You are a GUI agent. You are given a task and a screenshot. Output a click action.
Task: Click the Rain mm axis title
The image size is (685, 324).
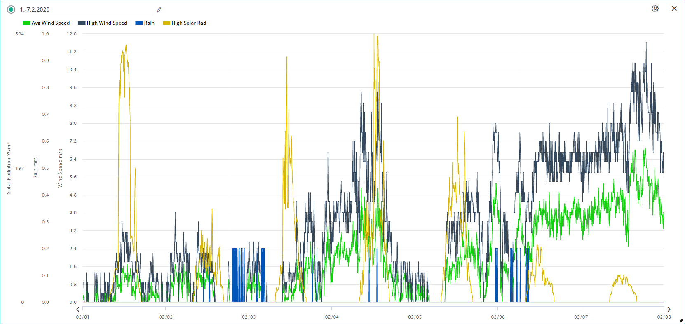click(35, 168)
